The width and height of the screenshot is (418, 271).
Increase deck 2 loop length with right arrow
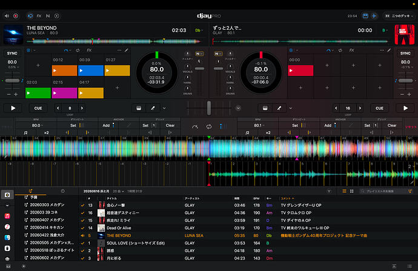[x=360, y=108]
